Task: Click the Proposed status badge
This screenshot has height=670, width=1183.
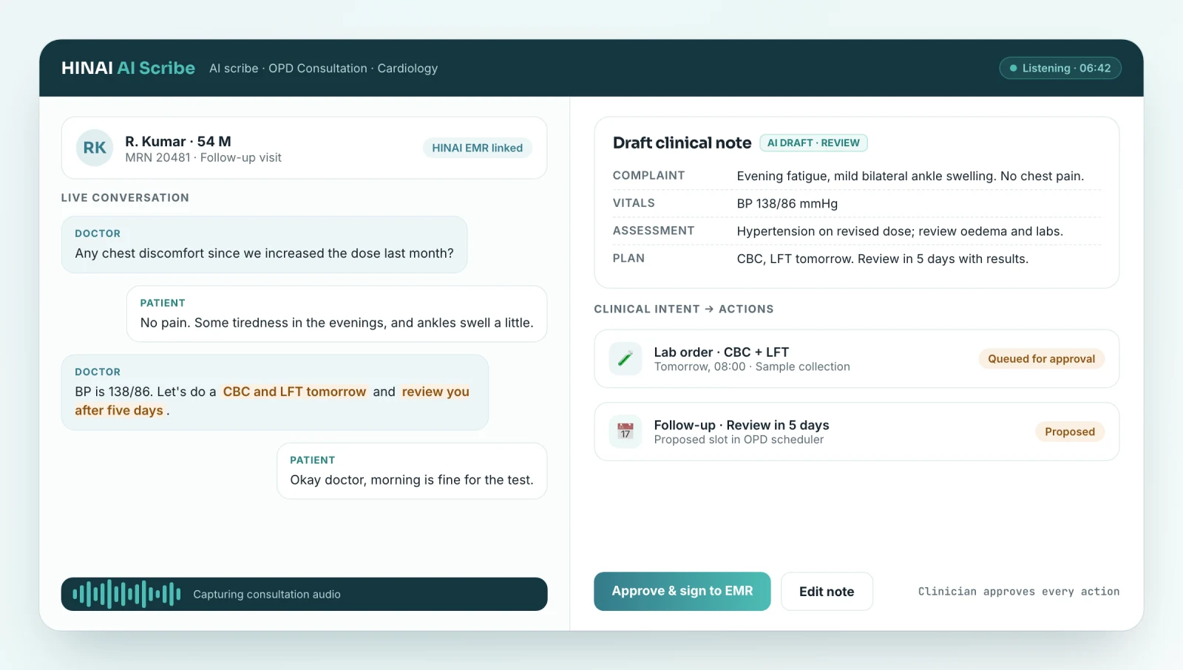Action: click(1069, 431)
